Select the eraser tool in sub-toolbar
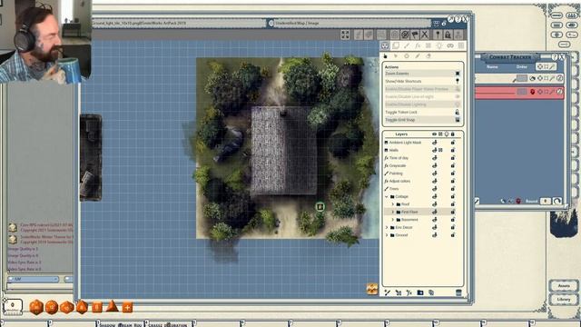The width and height of the screenshot is (581, 327). tap(428, 56)
